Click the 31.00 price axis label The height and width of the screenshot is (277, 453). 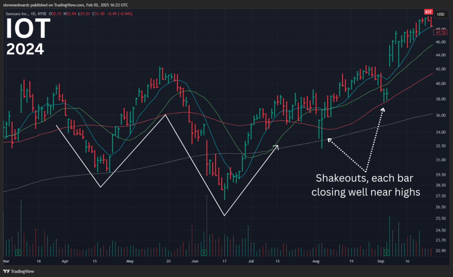point(441,159)
